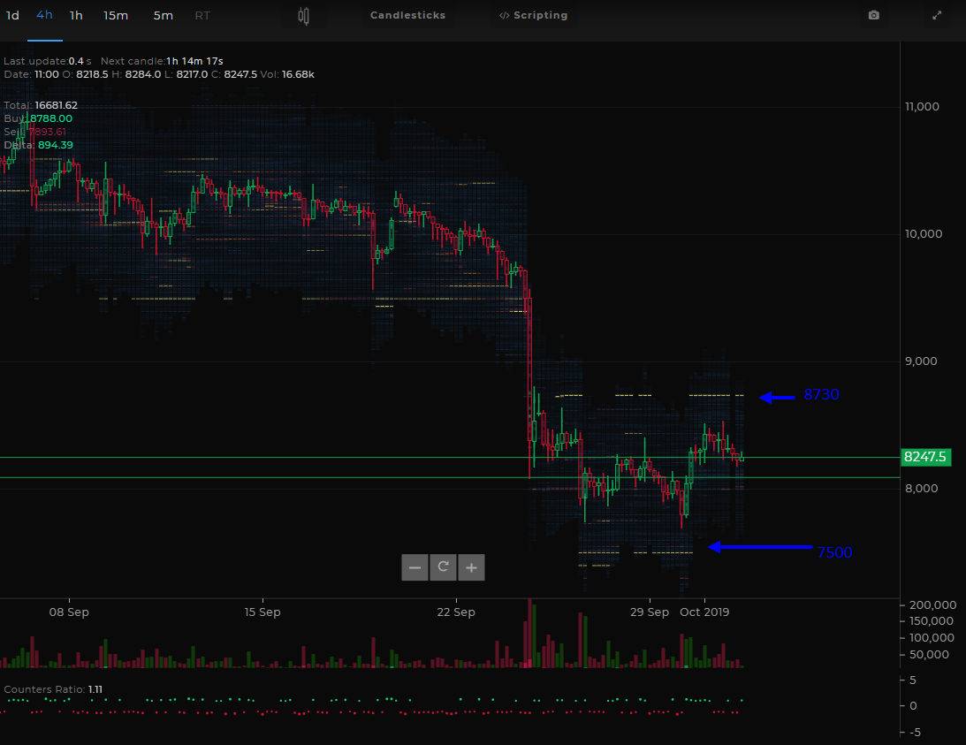This screenshot has height=745, width=966.
Task: Click the 8247.5 current price label
Action: click(x=926, y=457)
